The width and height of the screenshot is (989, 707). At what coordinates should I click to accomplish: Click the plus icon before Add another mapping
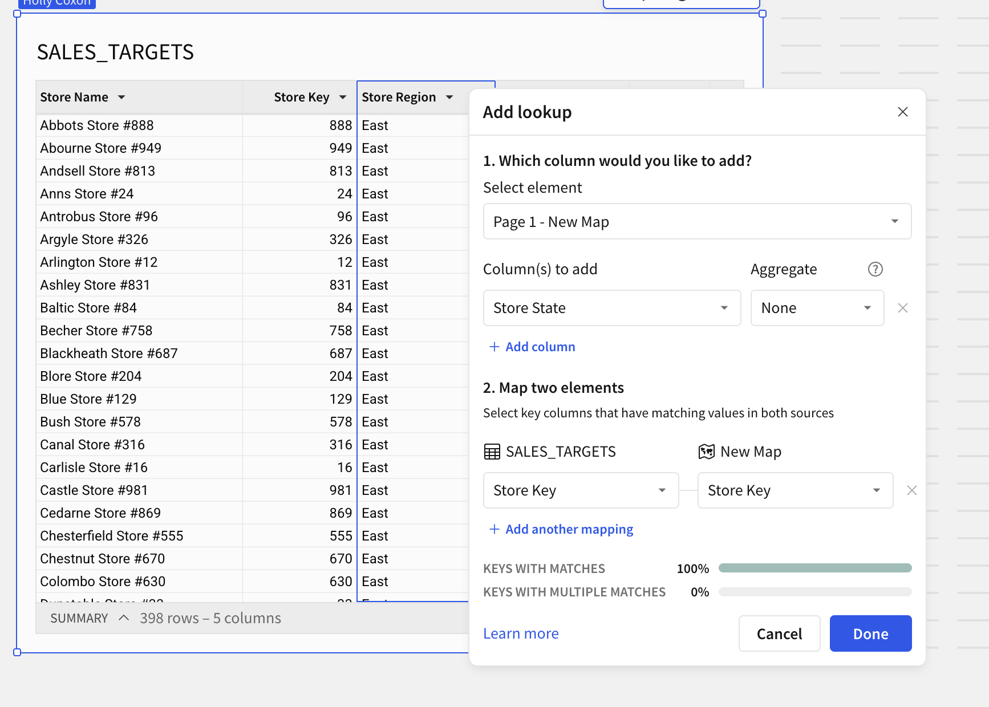pyautogui.click(x=494, y=529)
